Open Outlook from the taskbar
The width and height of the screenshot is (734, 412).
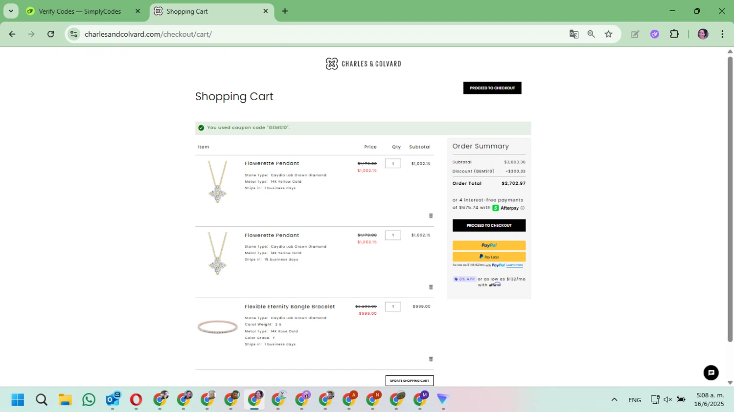[113, 400]
